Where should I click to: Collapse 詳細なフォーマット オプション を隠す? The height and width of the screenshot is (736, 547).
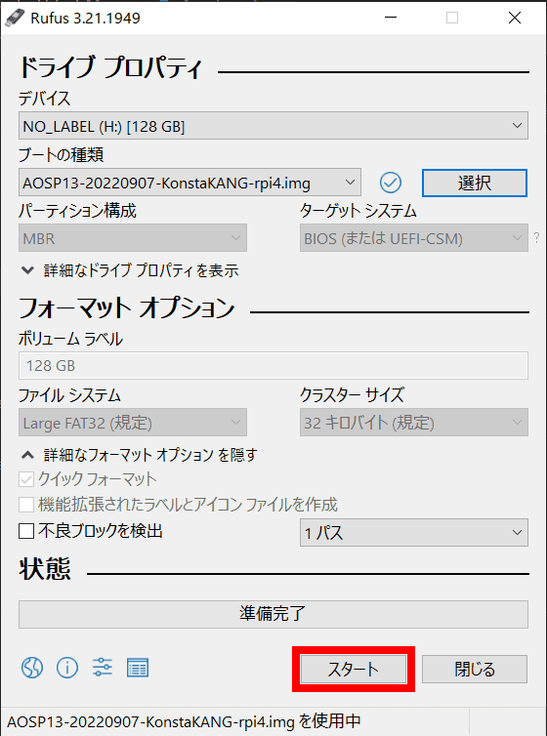pos(140,455)
